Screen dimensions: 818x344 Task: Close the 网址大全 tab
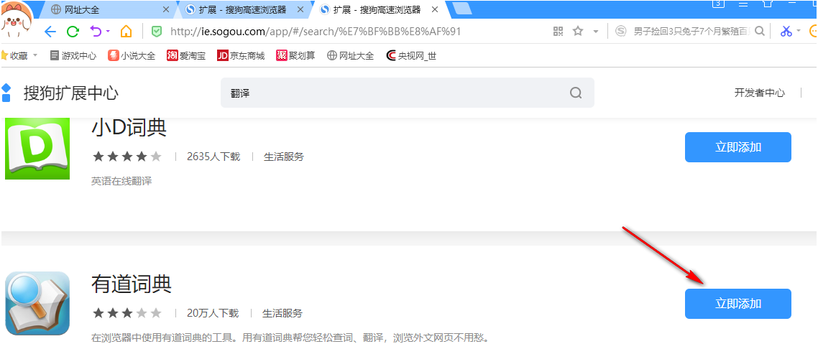coord(167,9)
